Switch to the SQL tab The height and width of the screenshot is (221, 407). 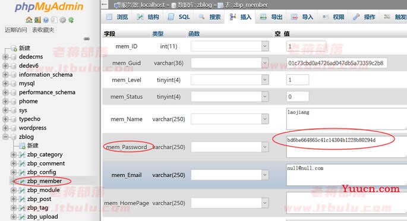point(179,17)
